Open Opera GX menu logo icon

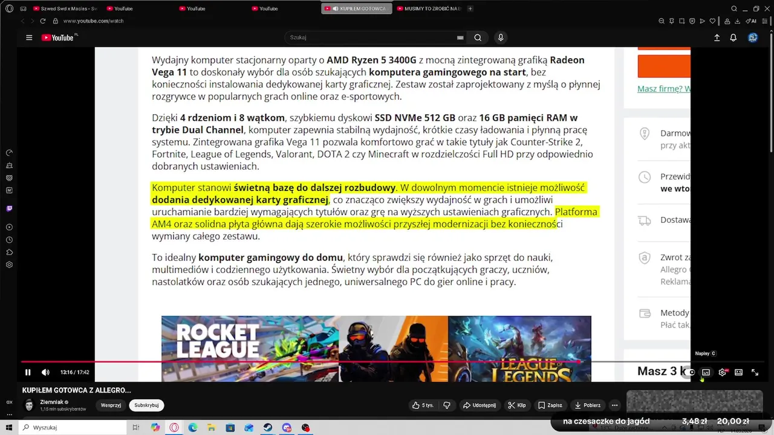pyautogui.click(x=8, y=8)
